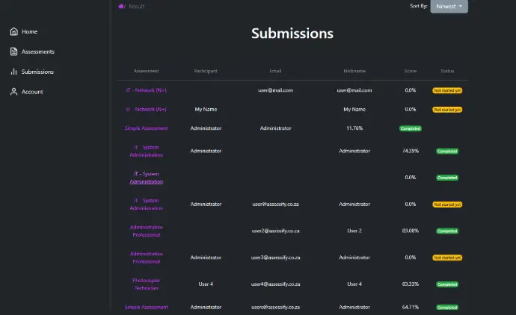Viewport: 516px width, 315px height.
Task: Click the Account person icon
Action: coord(13,92)
